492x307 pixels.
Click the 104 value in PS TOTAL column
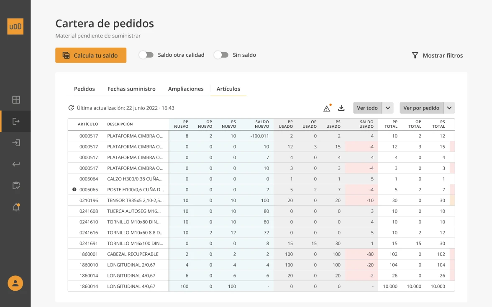pyautogui.click(x=441, y=265)
